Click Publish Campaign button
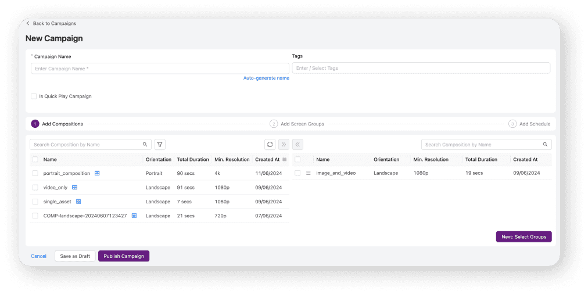Image resolution: width=588 pixels, height=294 pixels. 124,256
